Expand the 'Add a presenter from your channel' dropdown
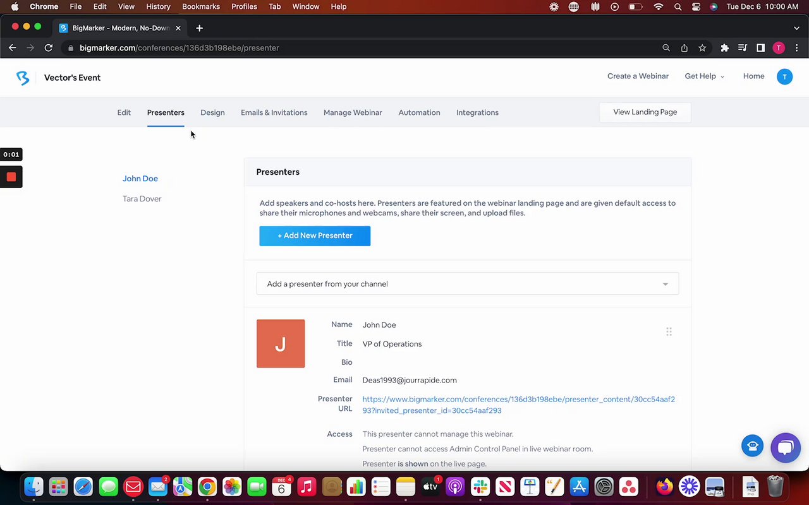 (468, 284)
